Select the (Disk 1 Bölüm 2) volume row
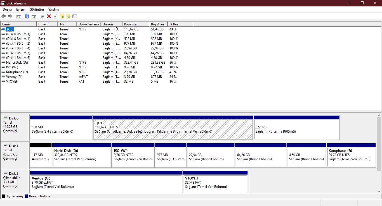Screen dimensions: 382x206 coord(96,44)
